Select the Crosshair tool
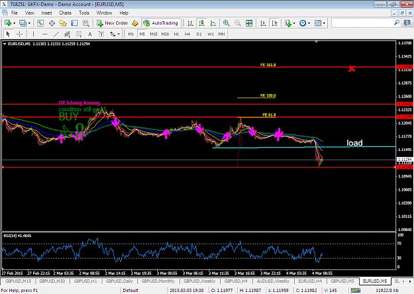Screen dimensions: 414x294 pos(19,34)
